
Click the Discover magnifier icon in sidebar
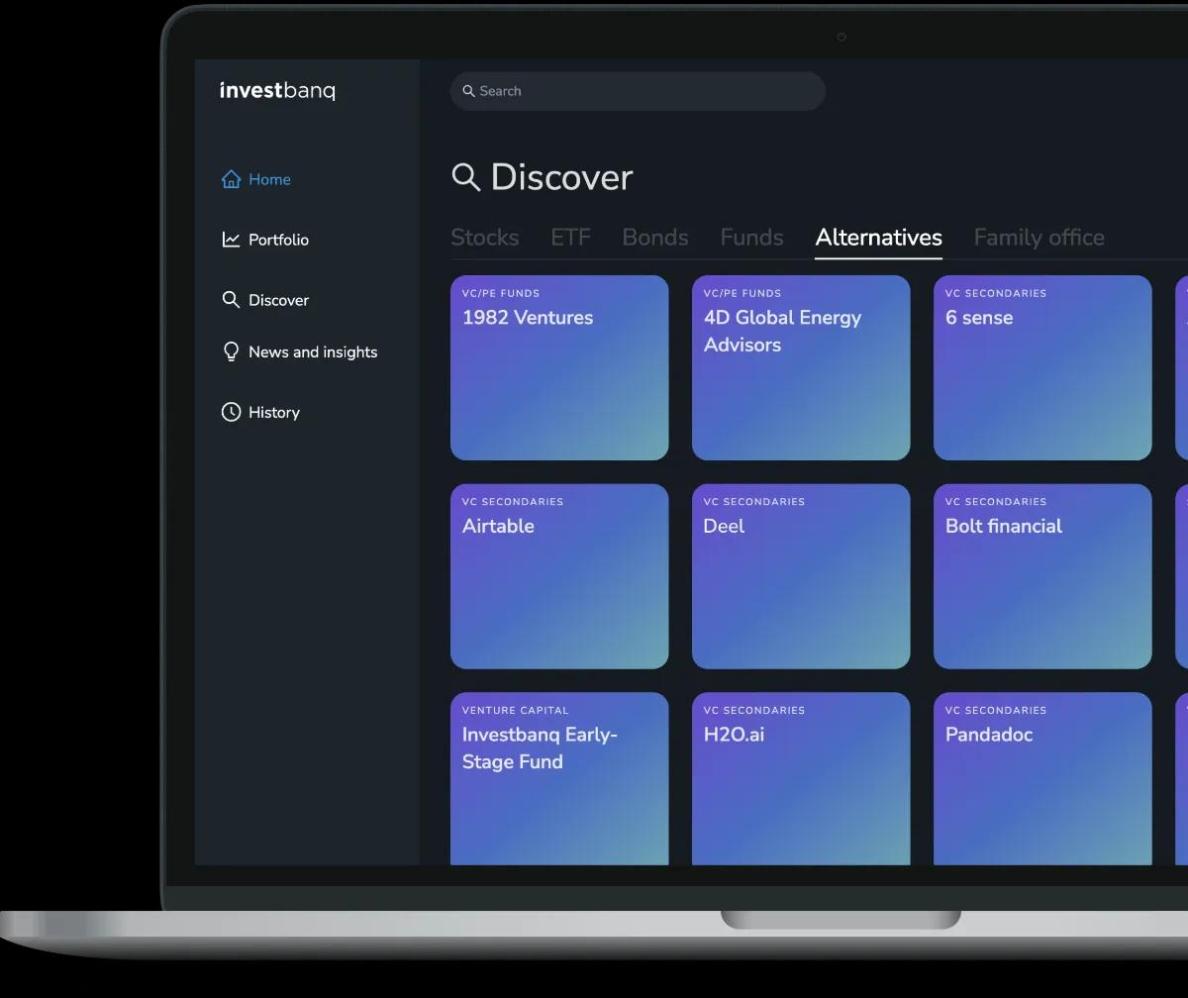(231, 300)
